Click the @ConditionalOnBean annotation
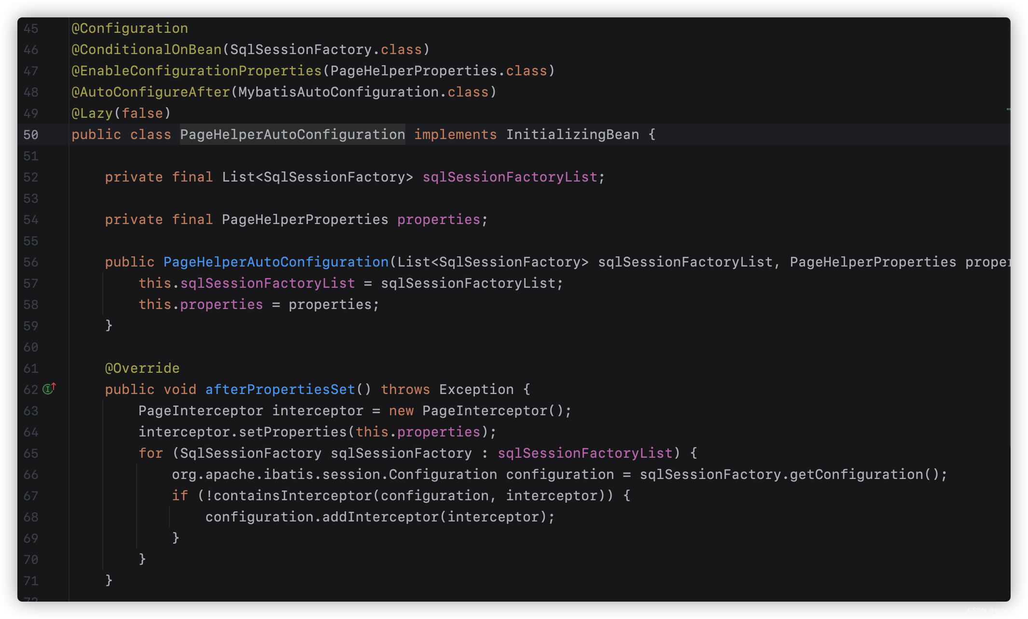Viewport: 1028px width, 619px height. tap(145, 49)
